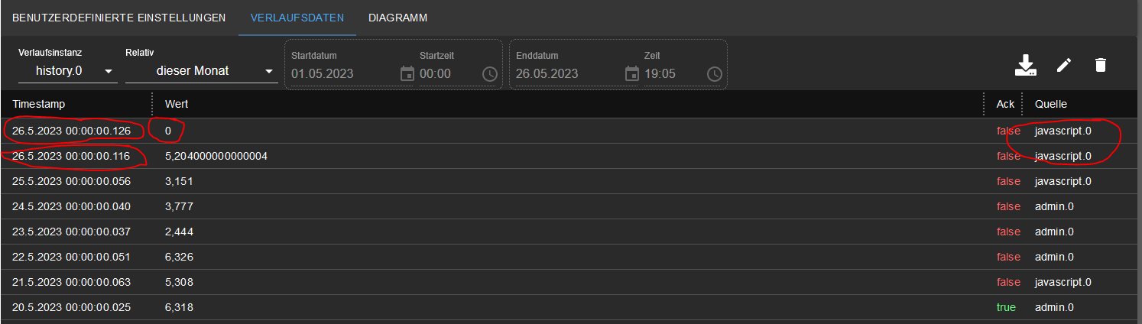The width and height of the screenshot is (1142, 324).
Task: Select the 20.5.2023 row with Ack true
Action: click(x=571, y=307)
